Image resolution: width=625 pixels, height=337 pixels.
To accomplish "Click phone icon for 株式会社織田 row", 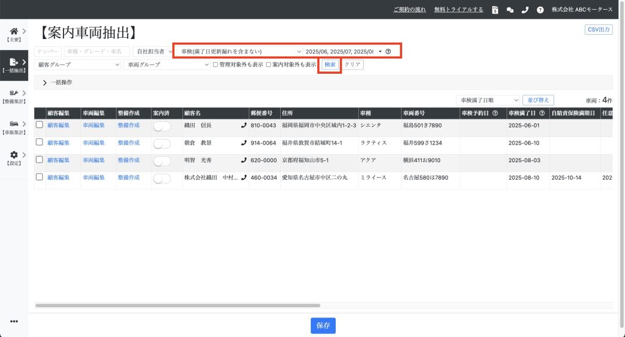I will click(x=244, y=178).
